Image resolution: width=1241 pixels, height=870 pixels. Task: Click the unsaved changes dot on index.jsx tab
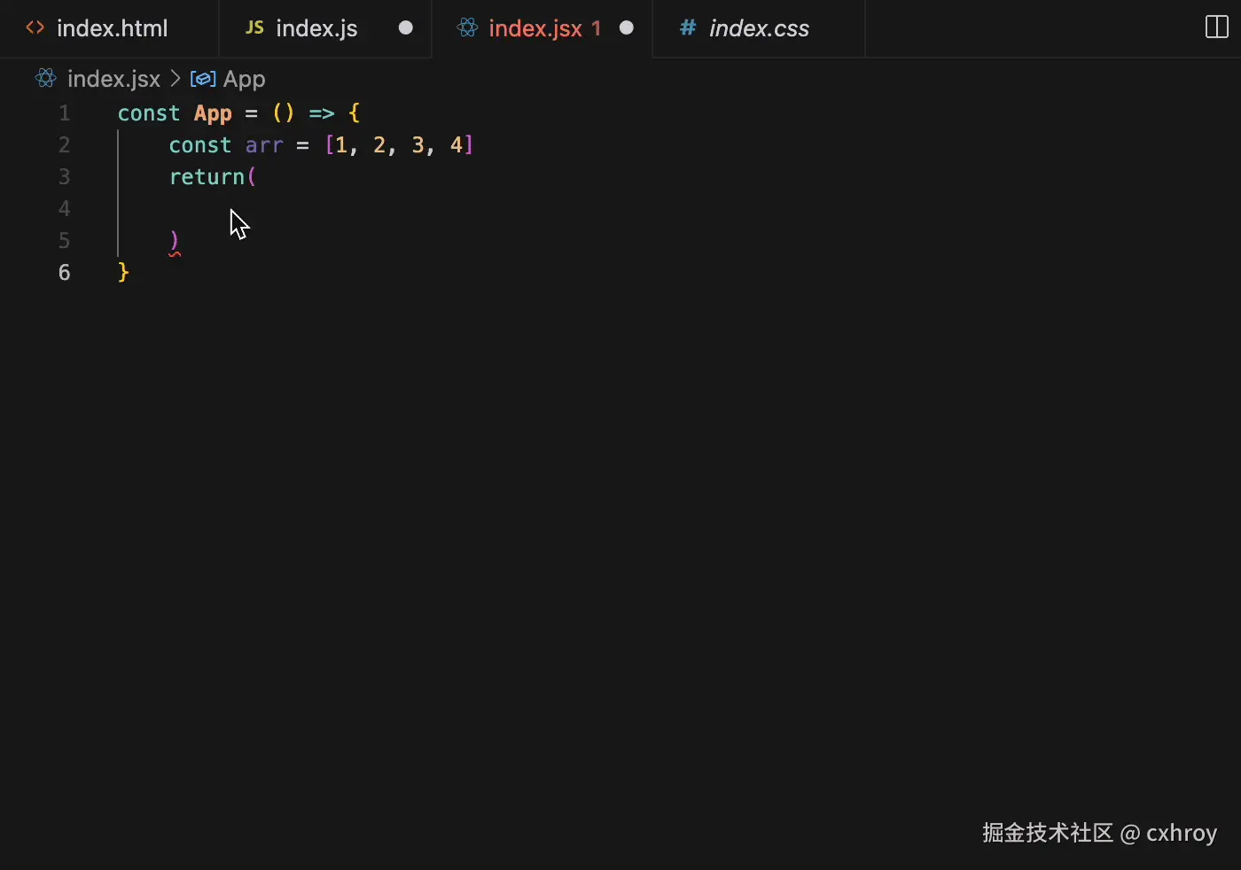627,27
